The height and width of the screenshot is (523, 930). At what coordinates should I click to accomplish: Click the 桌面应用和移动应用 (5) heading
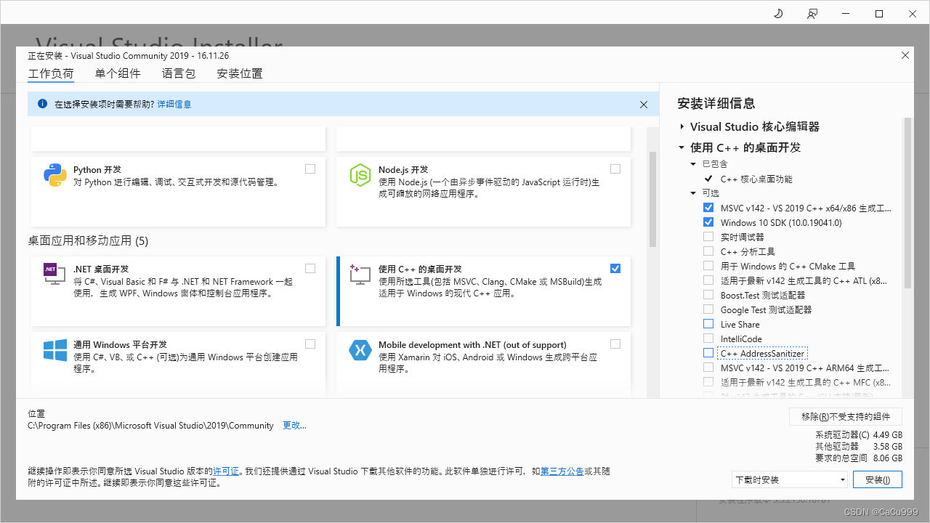click(x=88, y=240)
